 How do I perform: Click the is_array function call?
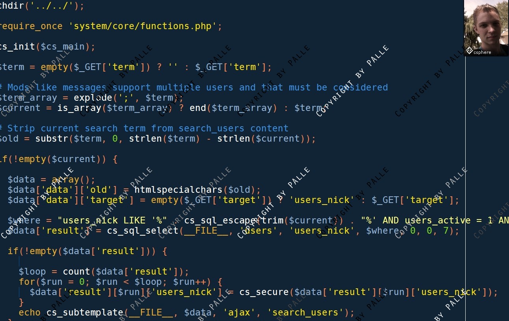tap(79, 108)
